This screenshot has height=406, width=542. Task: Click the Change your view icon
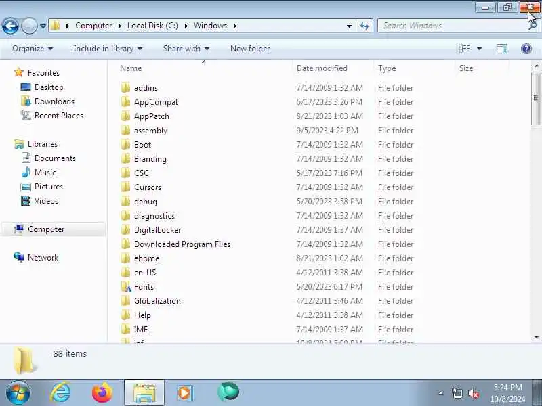pyautogui.click(x=464, y=49)
